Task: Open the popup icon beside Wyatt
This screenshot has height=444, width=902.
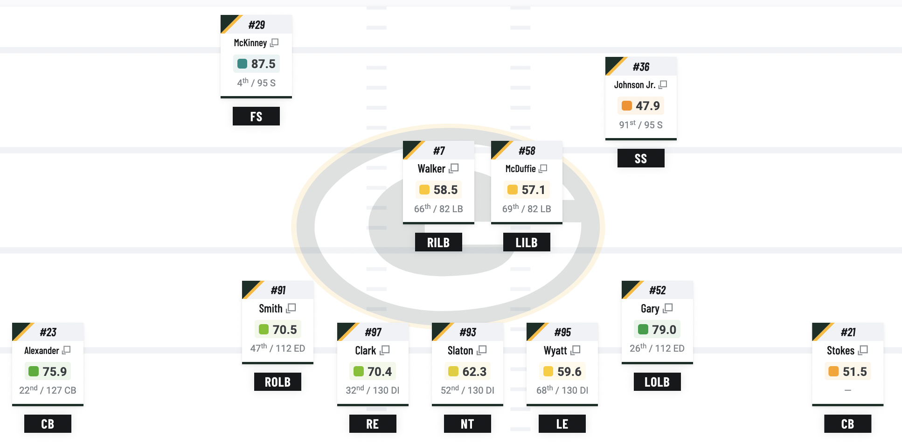Action: pyautogui.click(x=576, y=350)
